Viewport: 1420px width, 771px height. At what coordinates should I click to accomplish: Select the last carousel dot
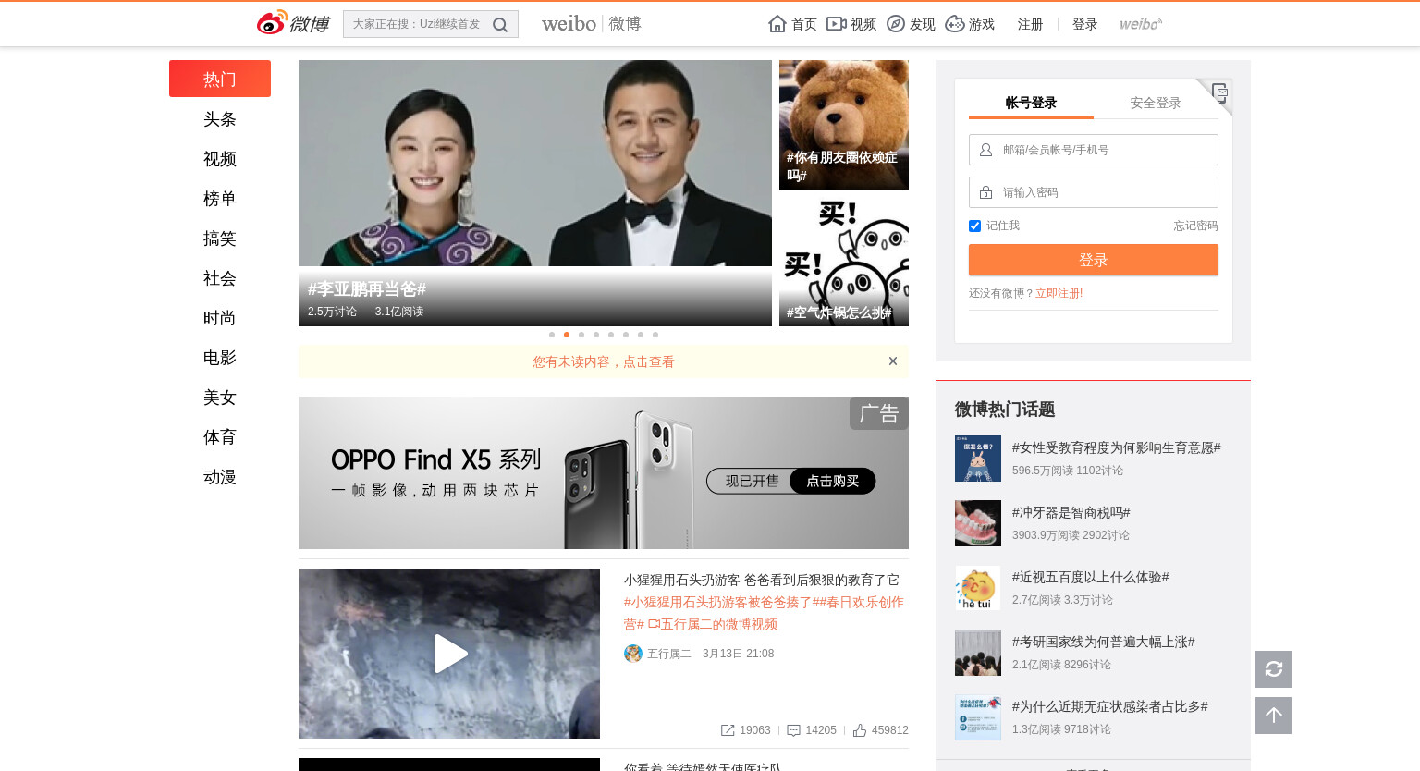[x=655, y=335]
